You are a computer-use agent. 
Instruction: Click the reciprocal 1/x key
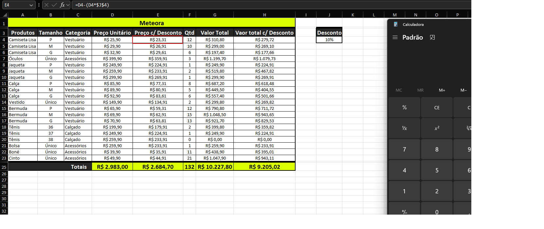click(405, 128)
